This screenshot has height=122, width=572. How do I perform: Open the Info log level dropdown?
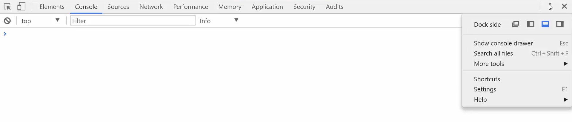[x=219, y=21]
